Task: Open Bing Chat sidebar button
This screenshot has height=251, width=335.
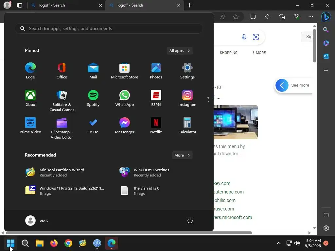Action: click(x=326, y=17)
